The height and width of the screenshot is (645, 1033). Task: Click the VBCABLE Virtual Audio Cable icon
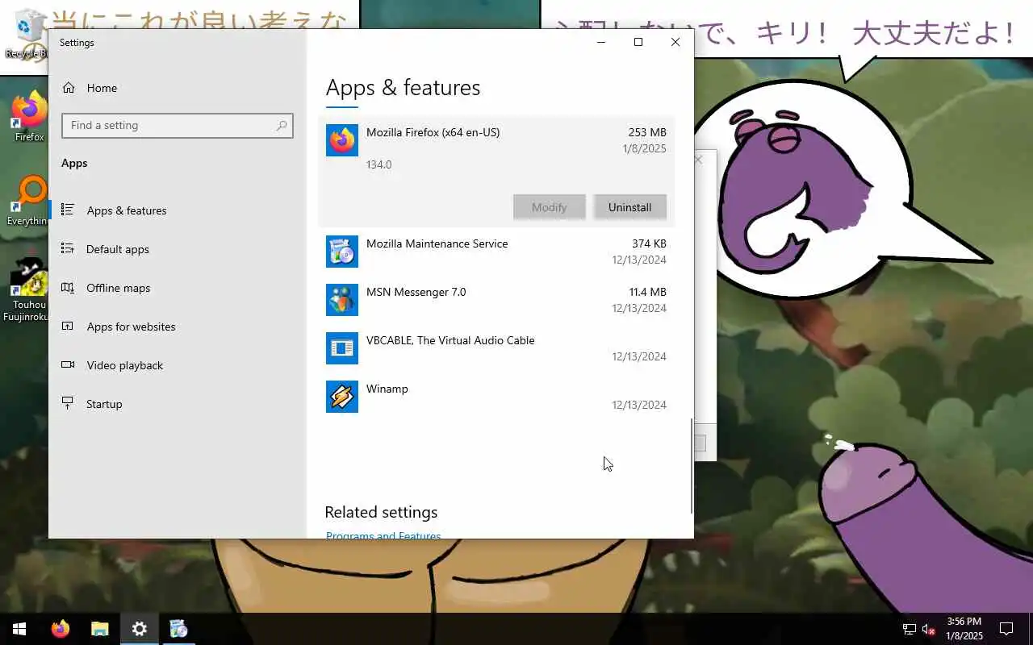342,348
